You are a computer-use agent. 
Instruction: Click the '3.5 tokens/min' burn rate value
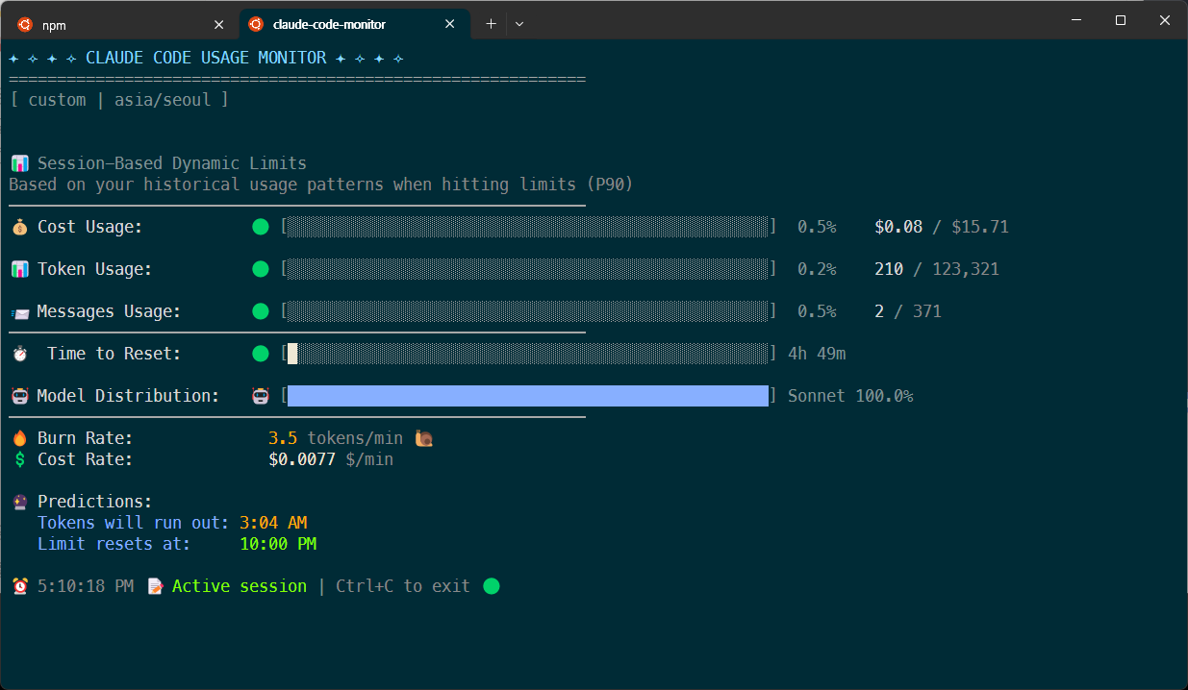[336, 438]
